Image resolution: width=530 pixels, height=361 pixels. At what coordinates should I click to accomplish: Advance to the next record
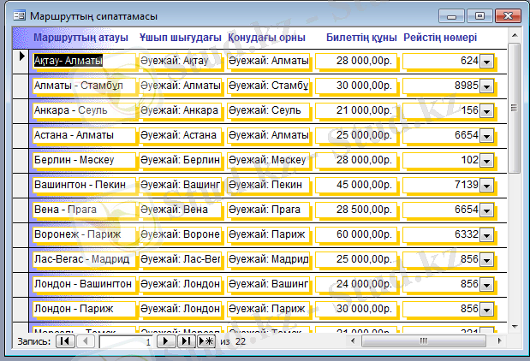tap(168, 340)
